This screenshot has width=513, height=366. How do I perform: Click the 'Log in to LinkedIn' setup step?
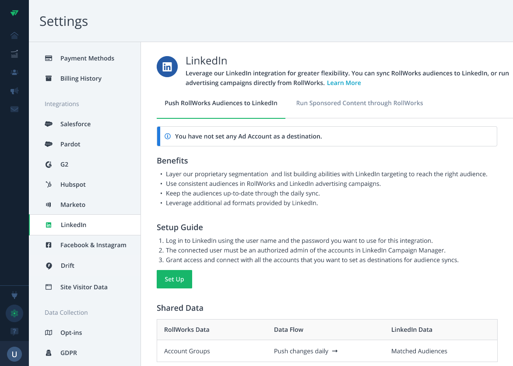click(x=299, y=241)
